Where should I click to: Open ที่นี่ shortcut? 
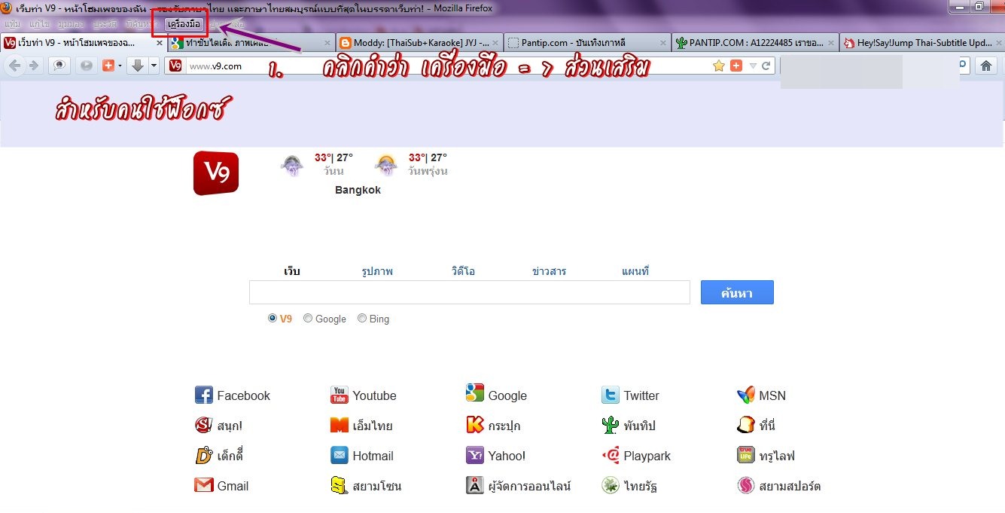click(756, 426)
